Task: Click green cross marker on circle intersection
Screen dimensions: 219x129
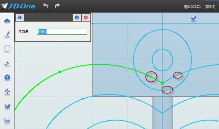Action: coord(151,77)
